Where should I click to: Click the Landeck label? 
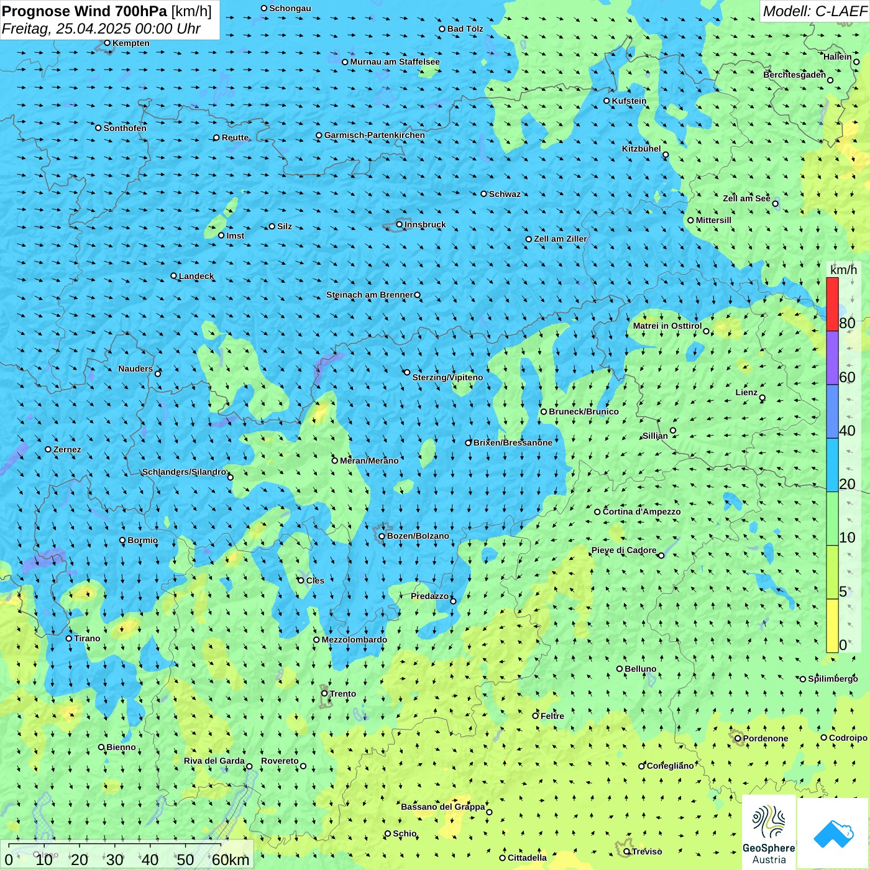(196, 276)
